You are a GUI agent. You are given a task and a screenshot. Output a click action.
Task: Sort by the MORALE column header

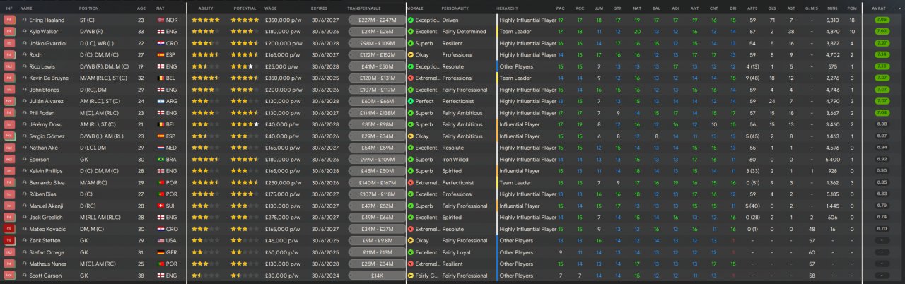point(416,8)
